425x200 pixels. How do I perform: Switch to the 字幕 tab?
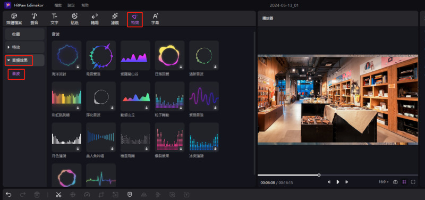click(155, 19)
